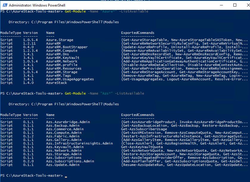Click the blinking cursor at the bottom prompt
This screenshot has width=250, height=182.
tap(66, 177)
